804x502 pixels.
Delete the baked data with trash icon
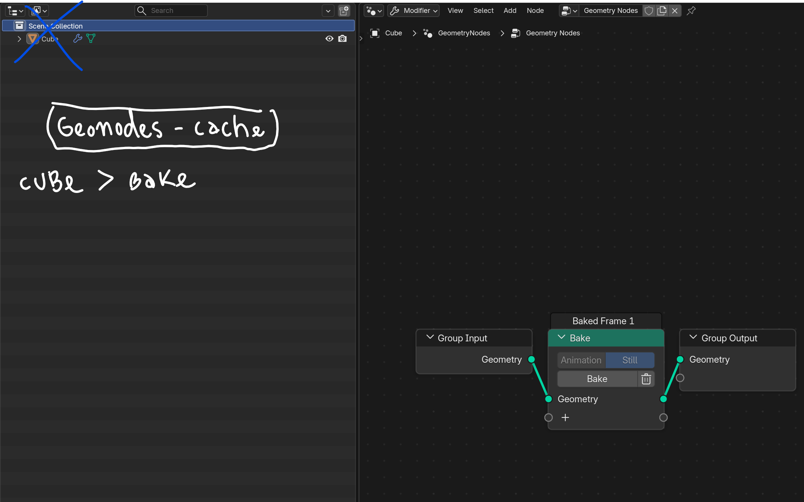point(646,379)
